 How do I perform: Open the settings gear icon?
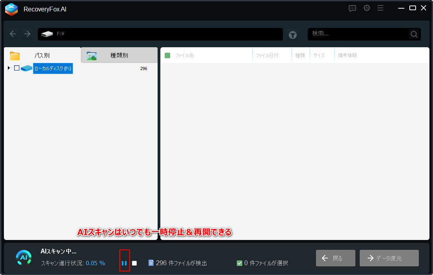367,8
